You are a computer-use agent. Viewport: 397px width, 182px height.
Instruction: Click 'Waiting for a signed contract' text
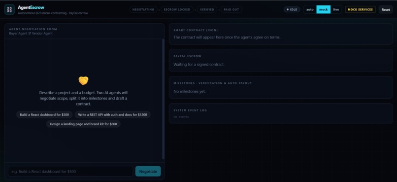[x=199, y=65]
